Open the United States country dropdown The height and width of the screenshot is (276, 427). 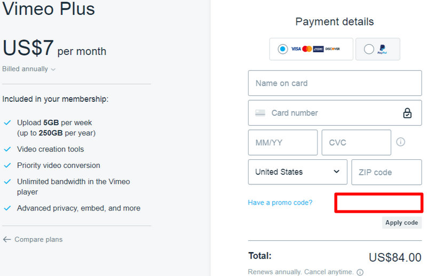(x=297, y=172)
